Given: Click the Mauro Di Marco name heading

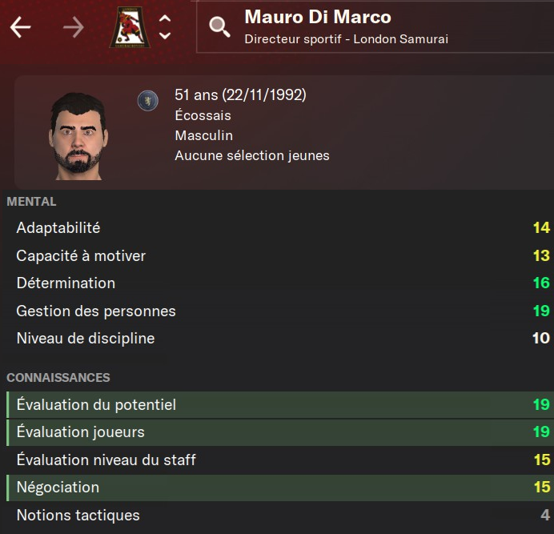Looking at the screenshot, I should 318,18.
